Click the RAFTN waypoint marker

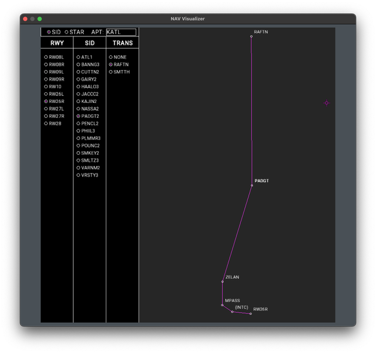(x=251, y=36)
